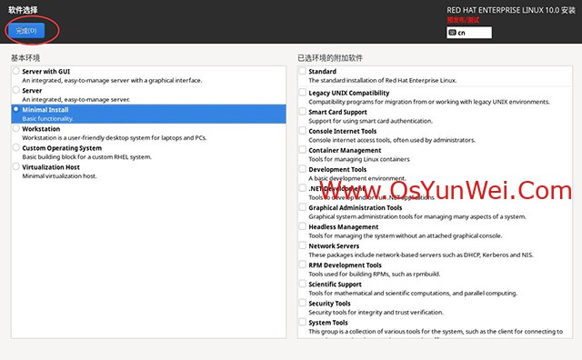Check the Smart Card Support option

[303, 111]
